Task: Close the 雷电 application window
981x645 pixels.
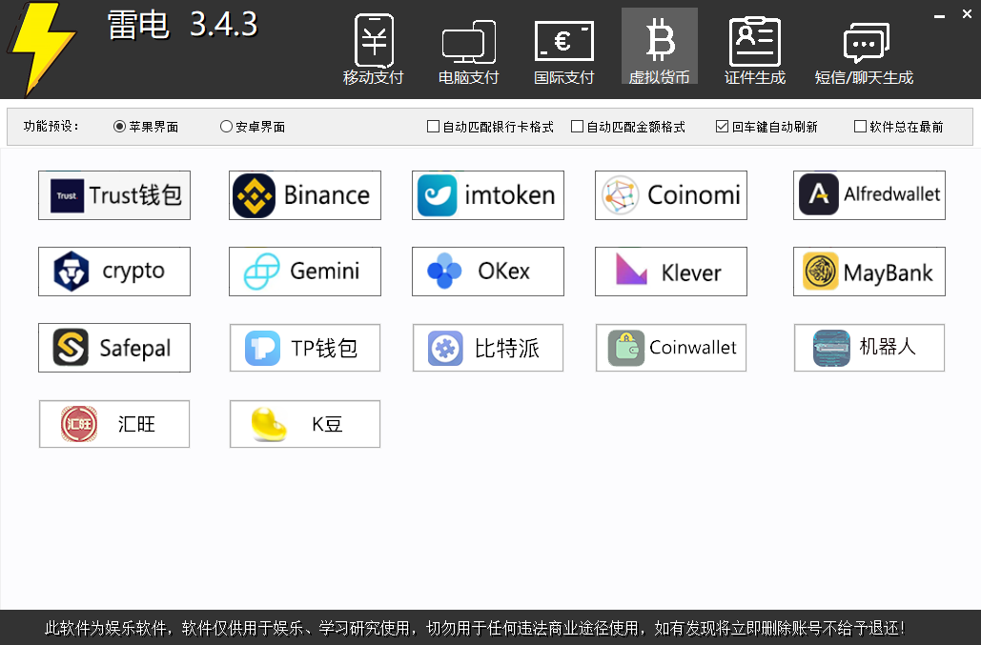Action: [x=967, y=14]
